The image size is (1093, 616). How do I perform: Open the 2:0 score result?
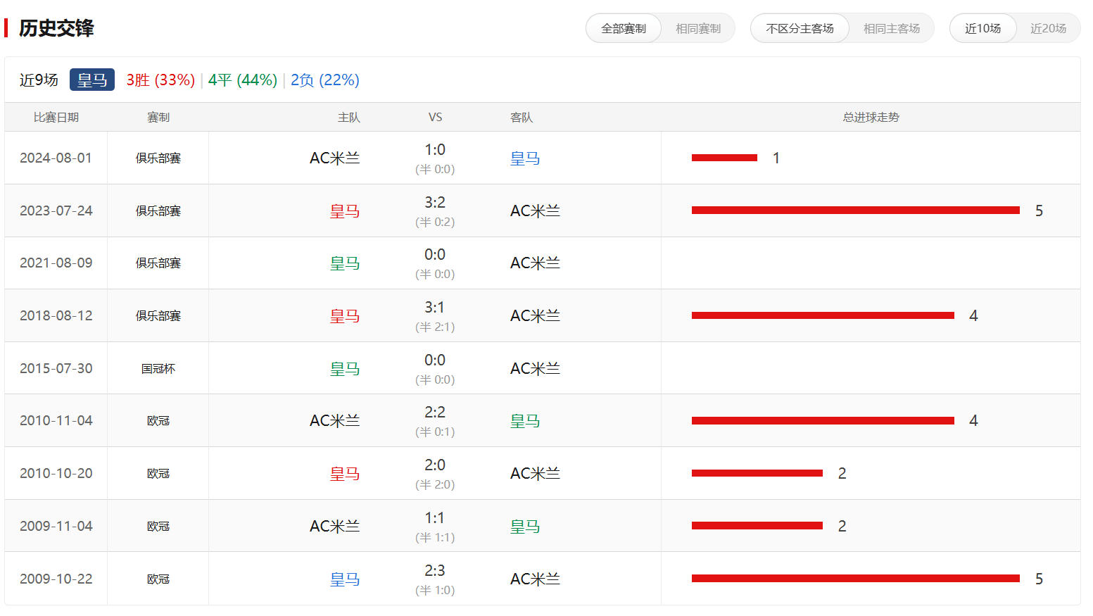(435, 465)
